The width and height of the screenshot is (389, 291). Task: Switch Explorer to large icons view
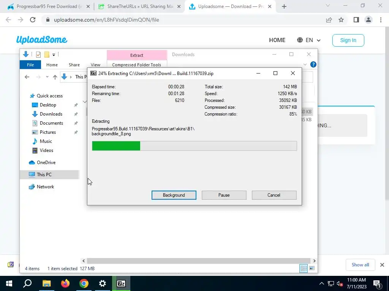coord(312,268)
